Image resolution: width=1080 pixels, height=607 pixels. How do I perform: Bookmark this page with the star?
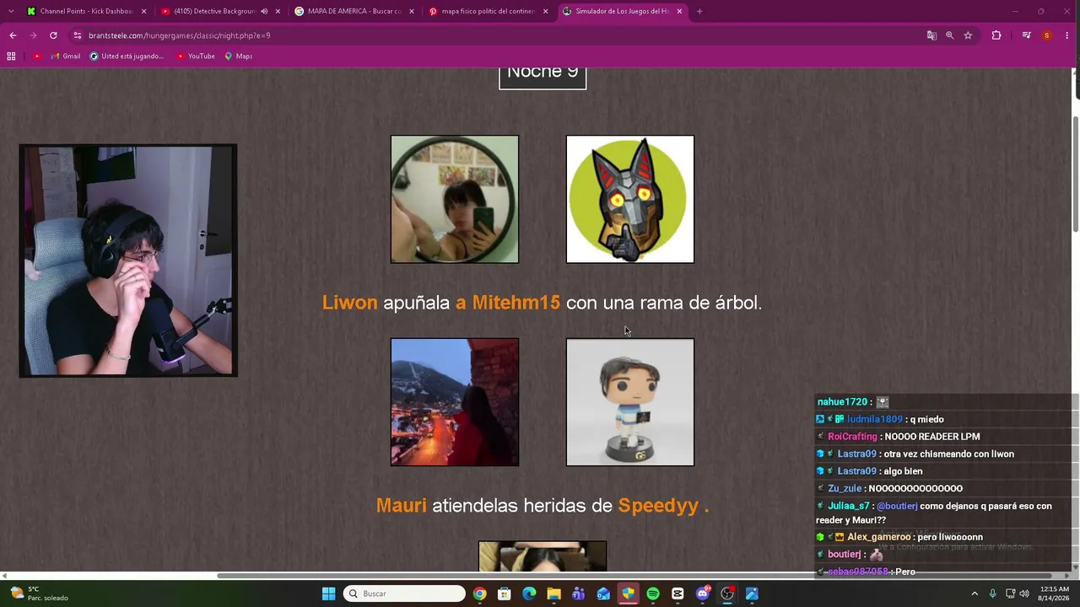click(x=968, y=35)
